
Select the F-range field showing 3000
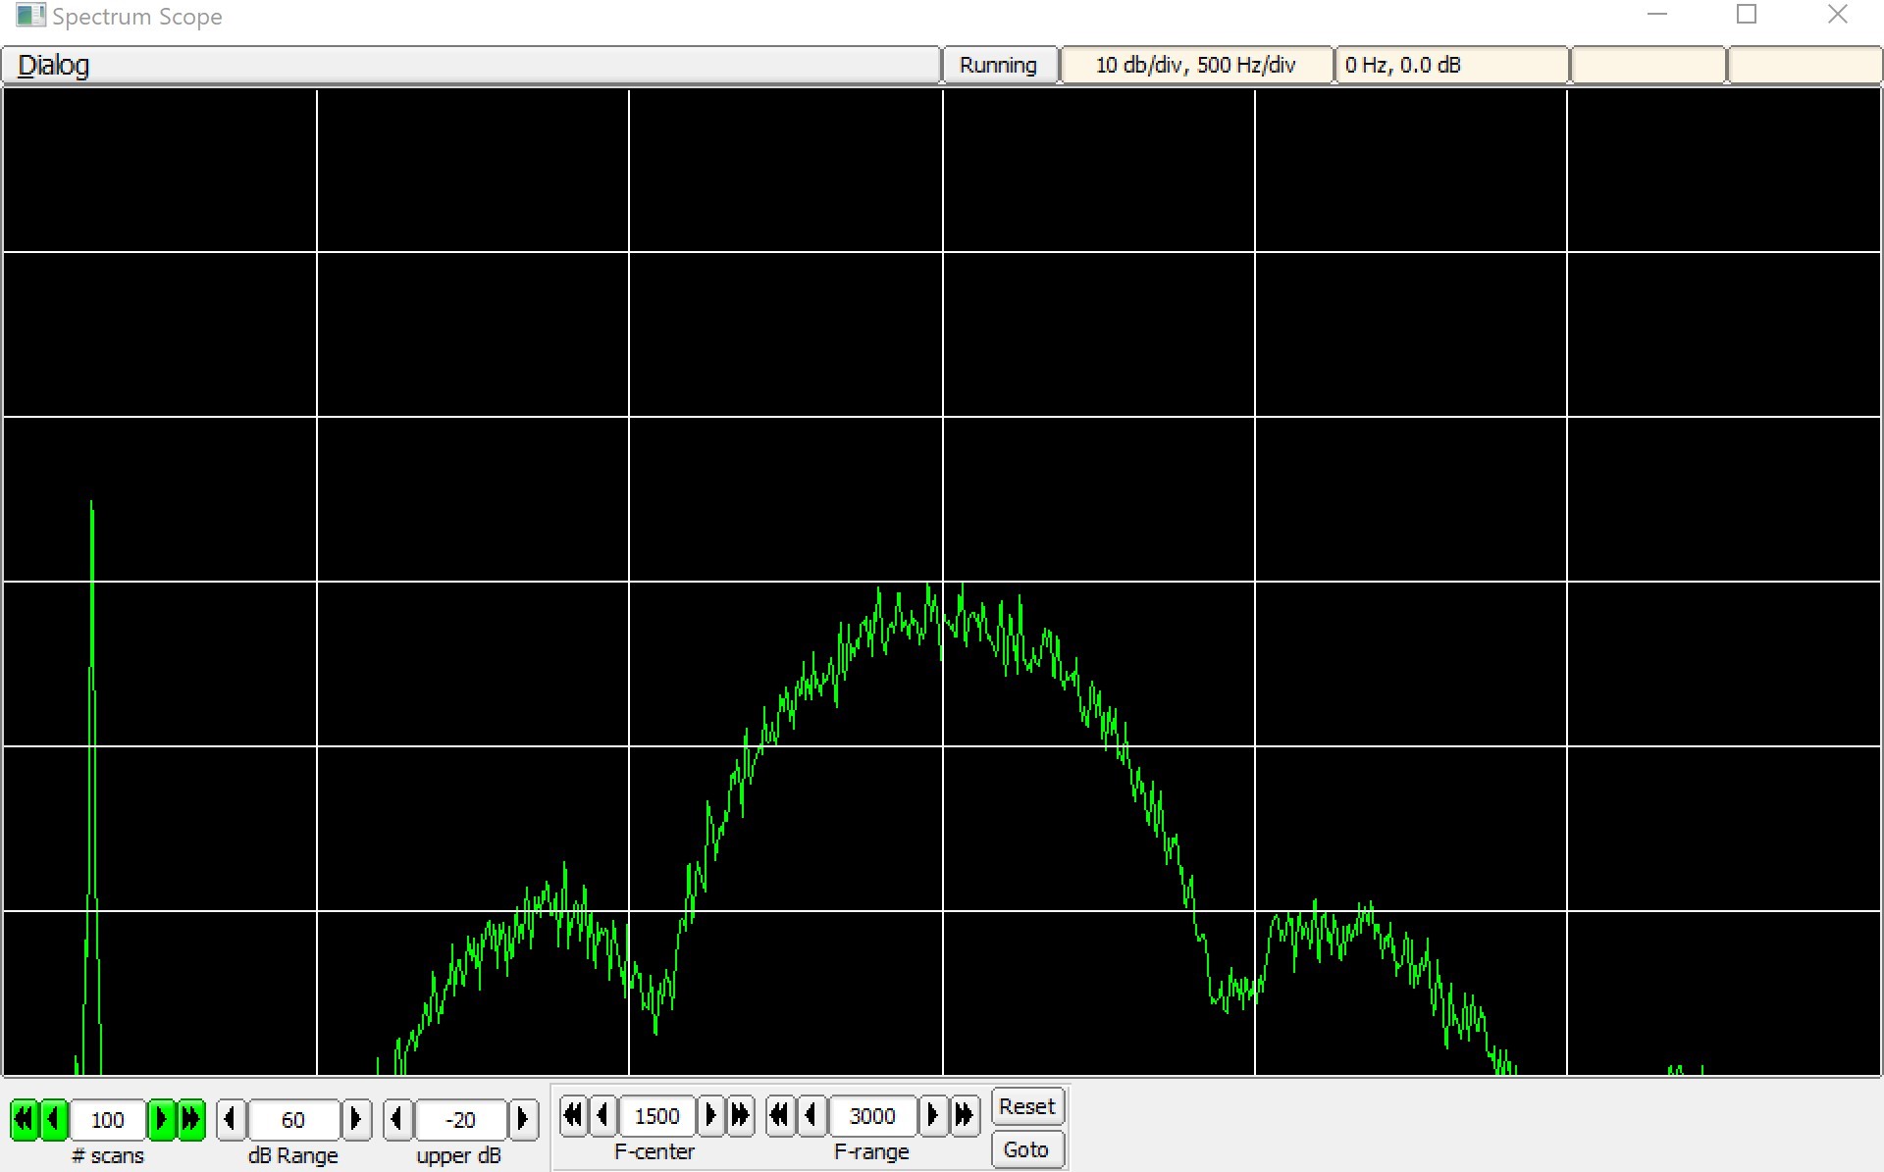pos(872,1115)
